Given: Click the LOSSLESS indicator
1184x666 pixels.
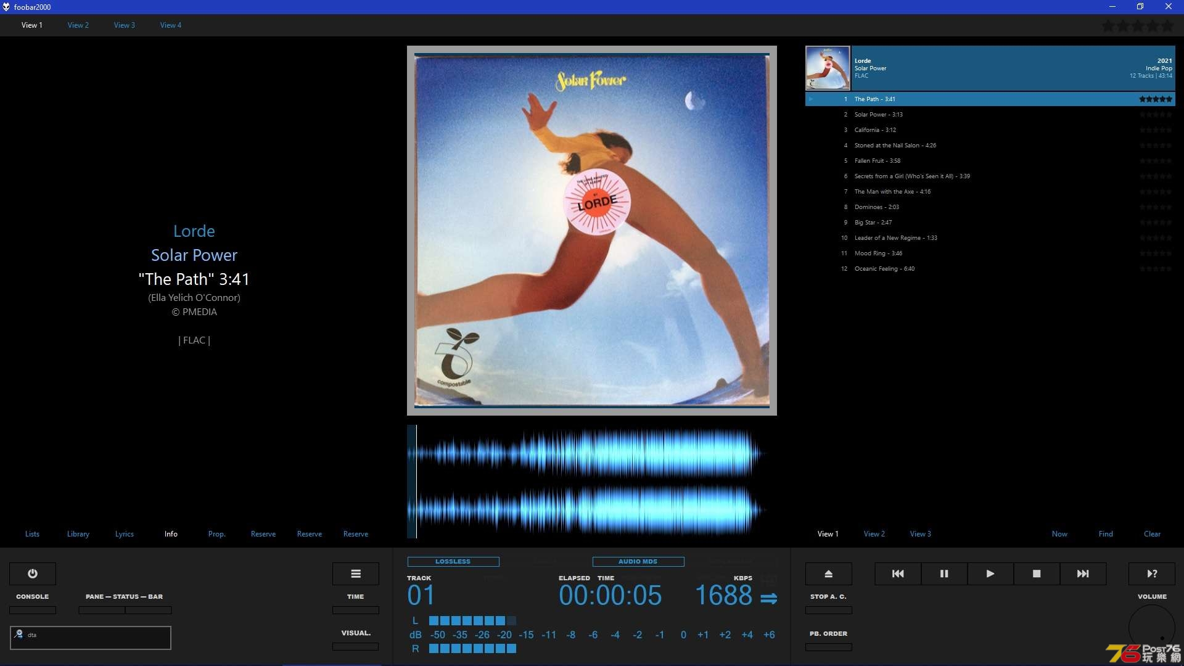Looking at the screenshot, I should (x=453, y=562).
